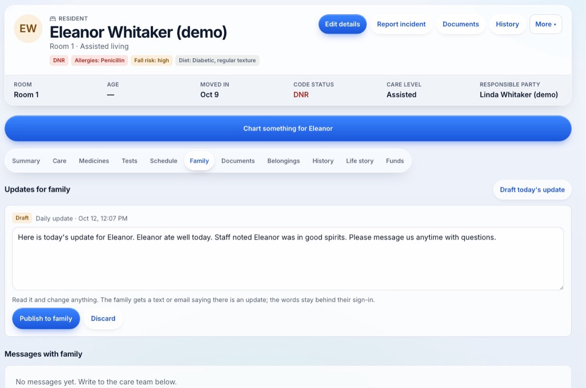Click the Diet: Diabetic, regular texture badge

point(217,61)
